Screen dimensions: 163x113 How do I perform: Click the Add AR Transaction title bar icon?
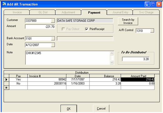[x=4, y=4]
